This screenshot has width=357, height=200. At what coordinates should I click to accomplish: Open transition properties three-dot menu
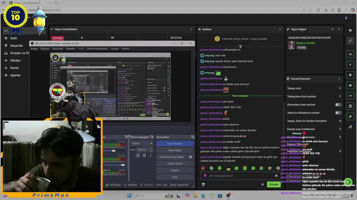pos(151,156)
